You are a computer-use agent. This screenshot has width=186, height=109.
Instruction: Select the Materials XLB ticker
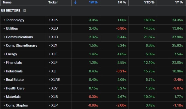pyautogui.click(x=54, y=97)
